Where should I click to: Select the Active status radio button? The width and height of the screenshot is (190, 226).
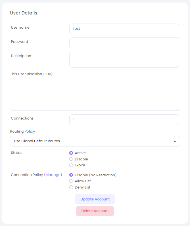click(71, 153)
